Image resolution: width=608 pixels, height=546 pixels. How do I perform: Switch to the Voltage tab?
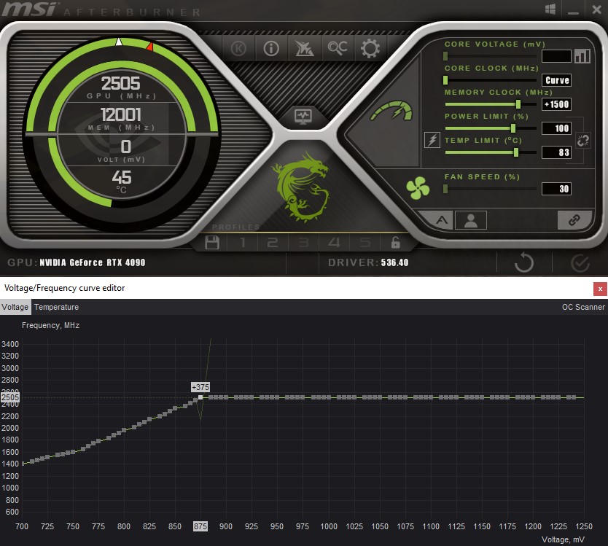coord(15,307)
